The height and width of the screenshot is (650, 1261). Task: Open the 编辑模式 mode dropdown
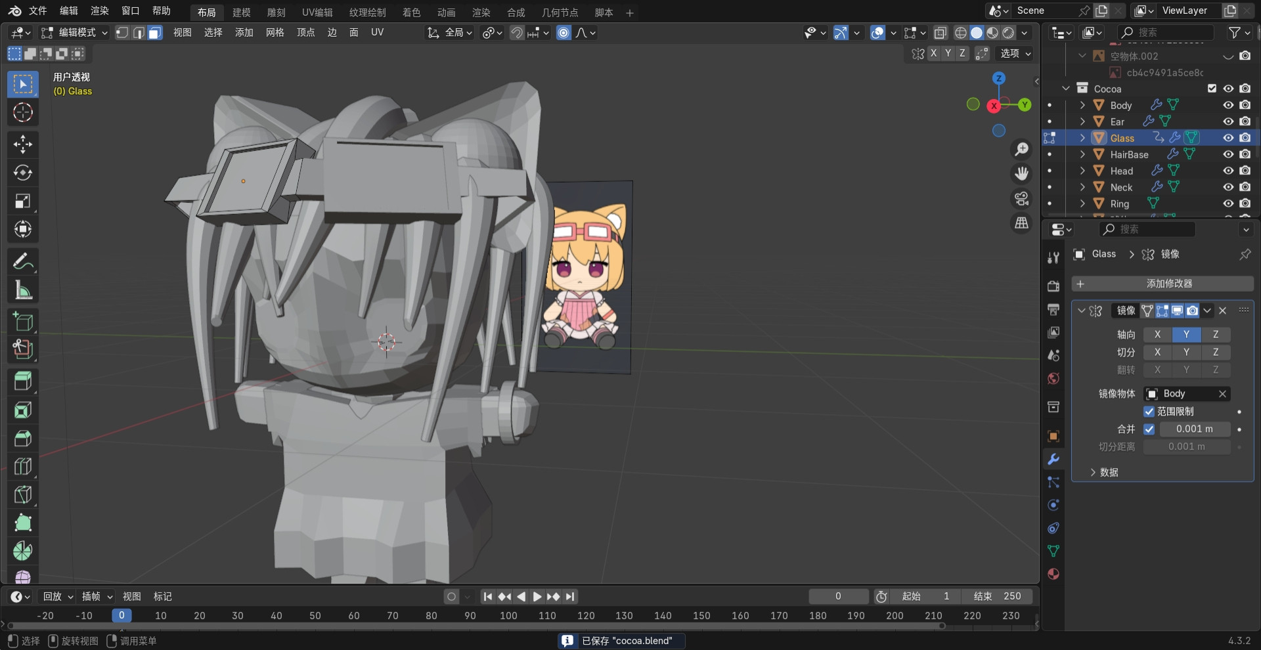coord(74,33)
